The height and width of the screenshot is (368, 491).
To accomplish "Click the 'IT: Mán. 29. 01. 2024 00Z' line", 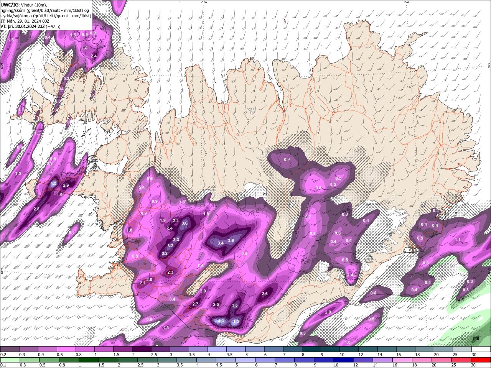I will (x=25, y=21).
